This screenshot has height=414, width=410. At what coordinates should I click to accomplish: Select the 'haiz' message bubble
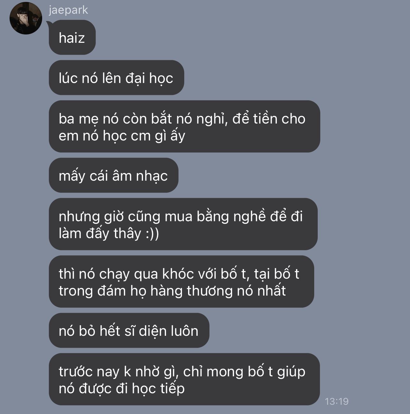pyautogui.click(x=72, y=37)
